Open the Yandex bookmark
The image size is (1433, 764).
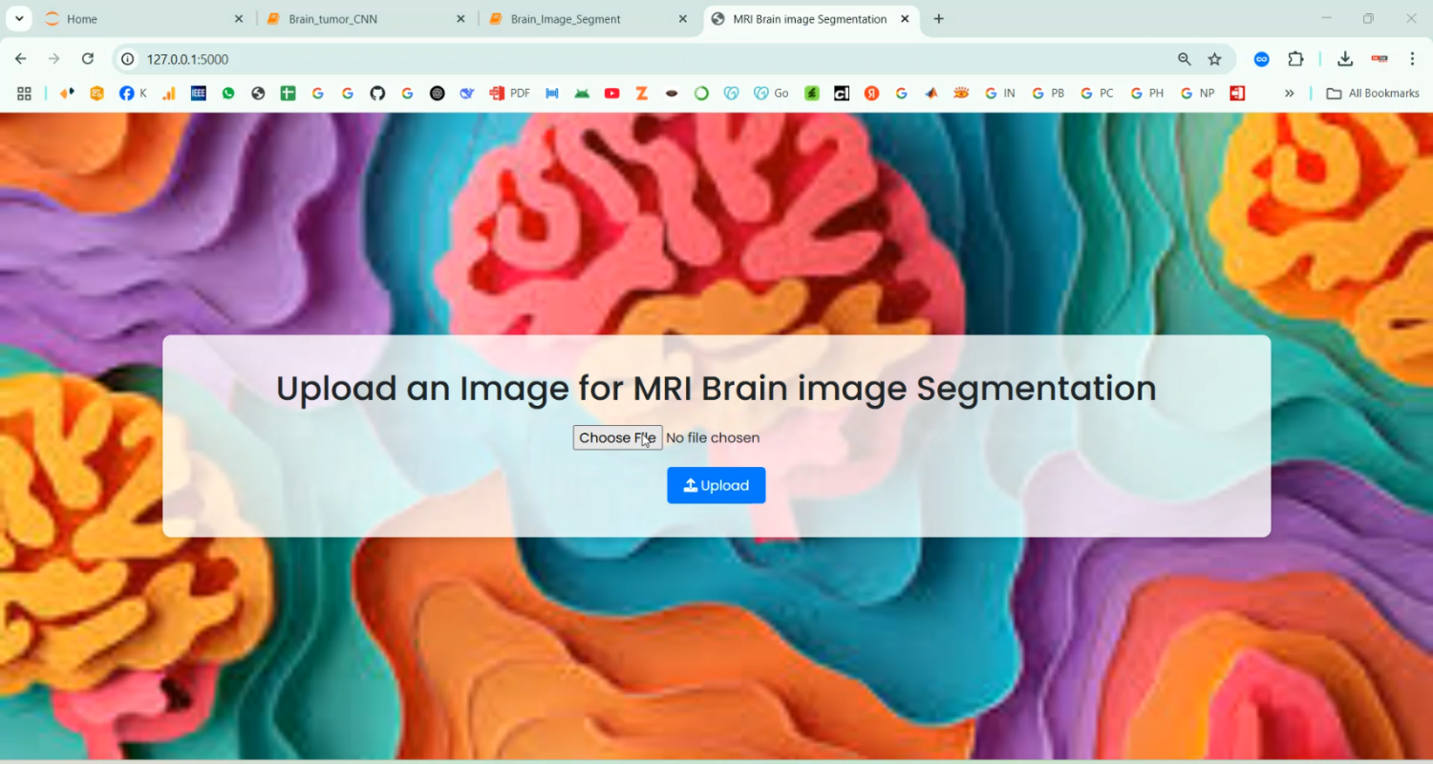coord(871,94)
